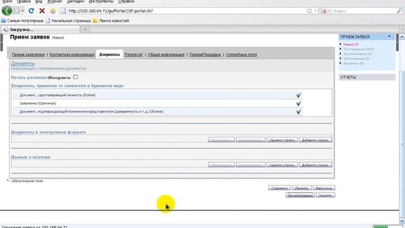Open a new browser tab
This screenshot has width=405, height=228.
pyautogui.click(x=85, y=29)
